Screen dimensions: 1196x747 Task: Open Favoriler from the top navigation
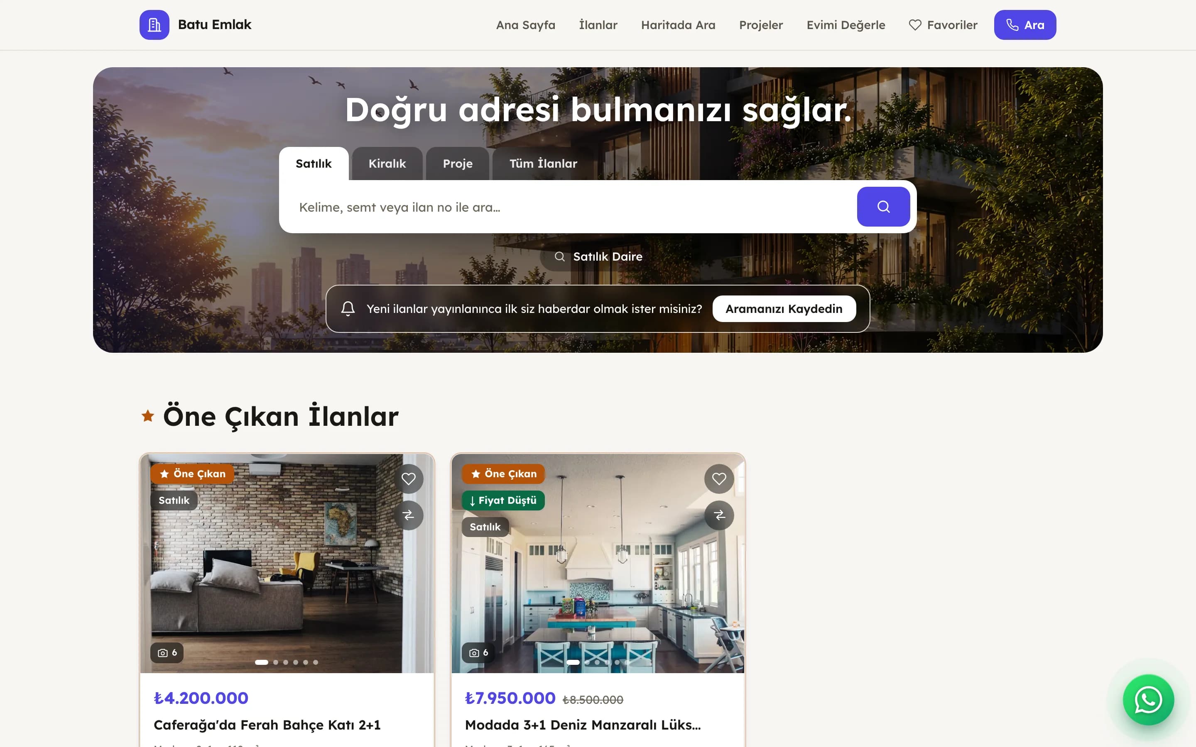point(943,25)
